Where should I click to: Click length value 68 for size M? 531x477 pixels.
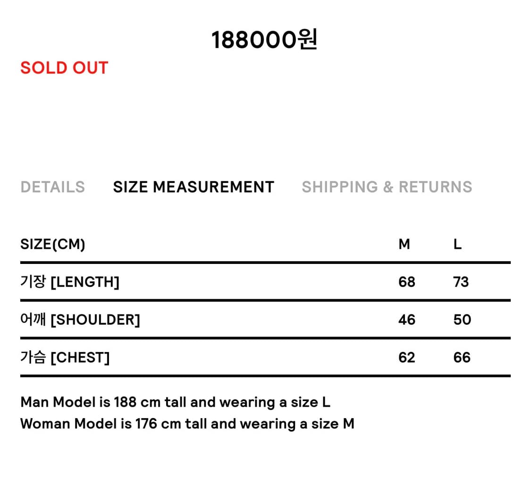click(407, 282)
